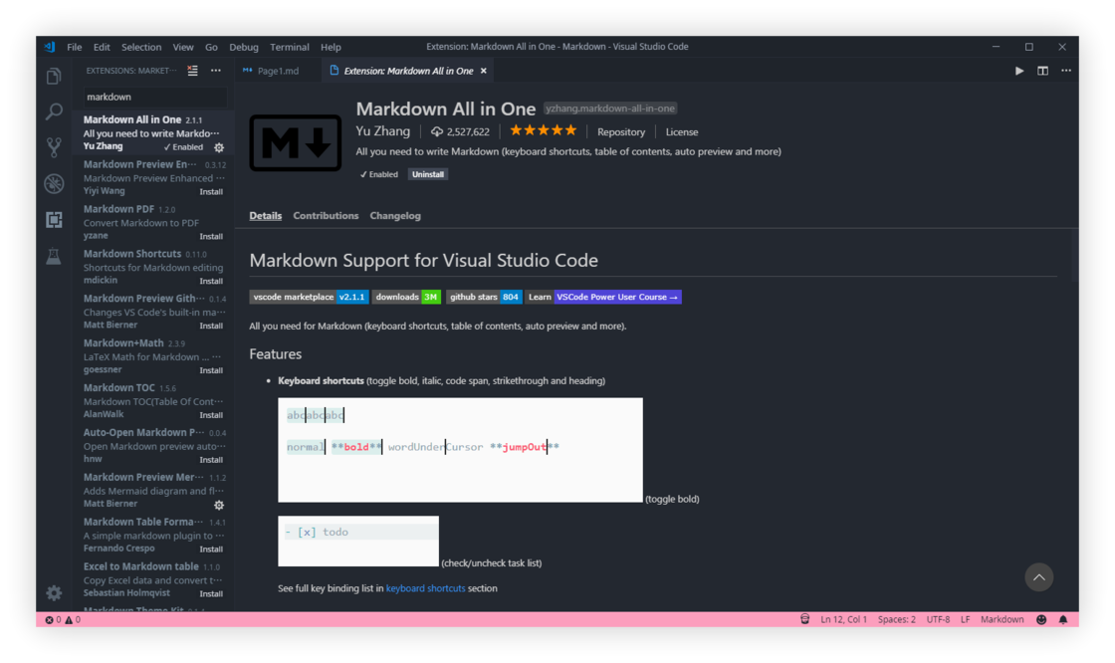This screenshot has width=1115, height=663.
Task: Click the Repository link for the extension
Action: 620,131
